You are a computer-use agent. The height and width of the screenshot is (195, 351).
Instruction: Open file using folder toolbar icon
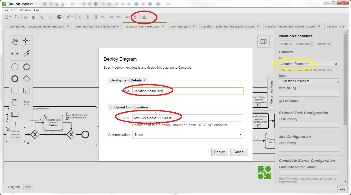17,17
